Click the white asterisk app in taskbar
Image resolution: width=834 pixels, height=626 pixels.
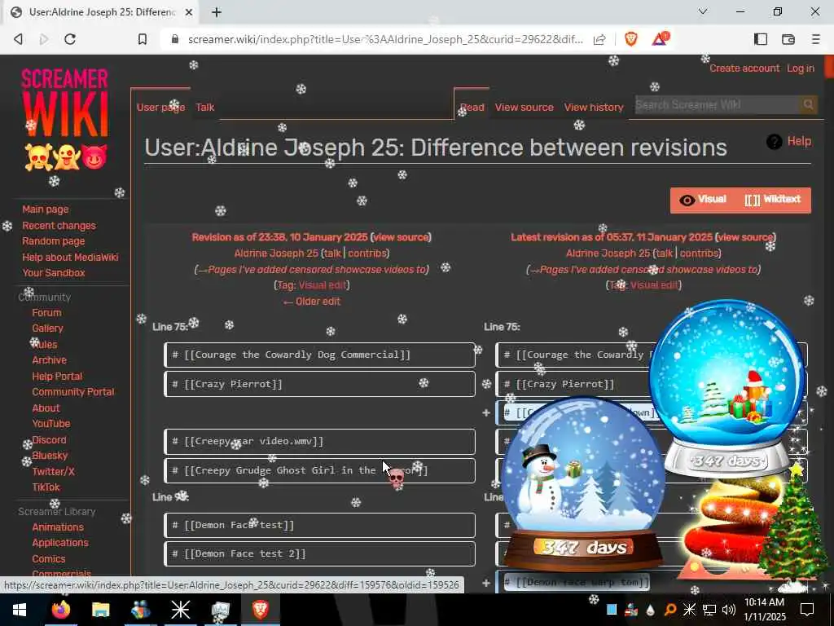pos(180,610)
